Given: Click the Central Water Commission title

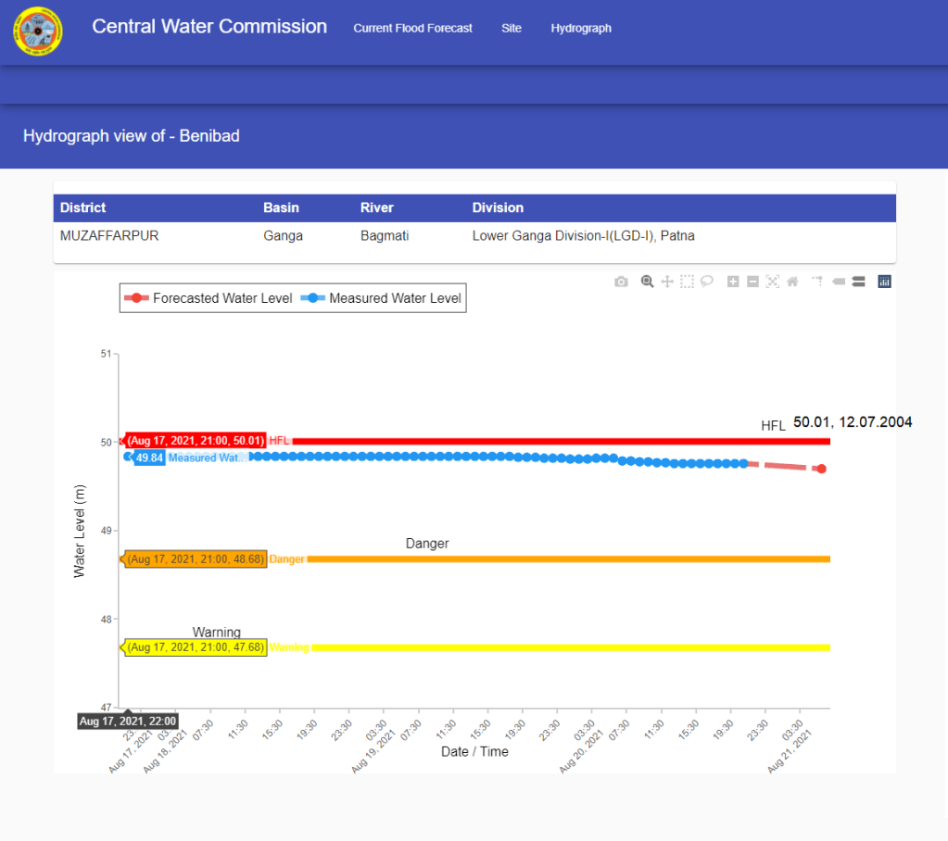Looking at the screenshot, I should [209, 27].
